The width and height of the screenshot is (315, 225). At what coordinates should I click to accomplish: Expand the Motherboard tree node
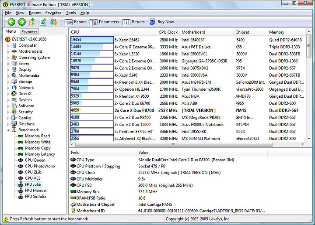click(x=8, y=51)
